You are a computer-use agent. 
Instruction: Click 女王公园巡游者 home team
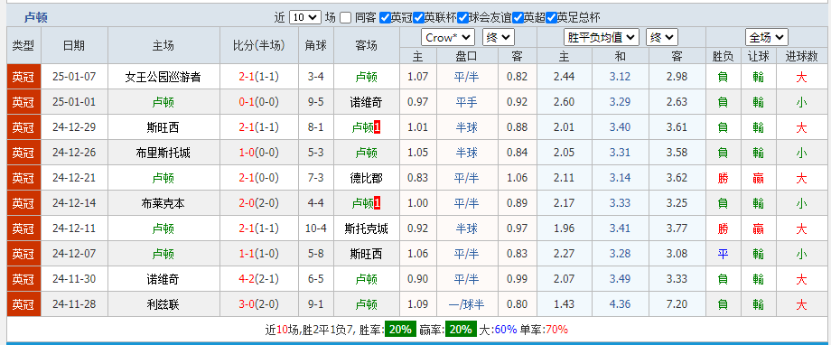click(x=163, y=77)
